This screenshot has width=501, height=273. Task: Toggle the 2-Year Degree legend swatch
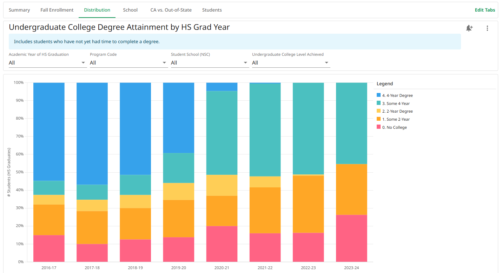pyautogui.click(x=378, y=111)
